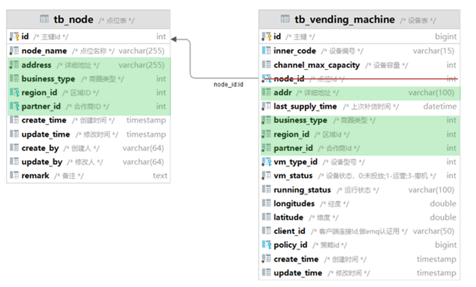Viewport: 476px width, 287px height.
Task: Click the table icon beside tb_vending_machine title
Action: tap(285, 19)
